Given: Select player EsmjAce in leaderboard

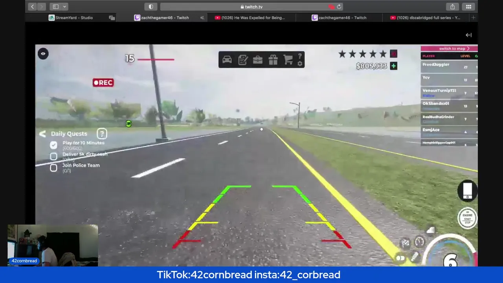Looking at the screenshot, I should [449, 132].
